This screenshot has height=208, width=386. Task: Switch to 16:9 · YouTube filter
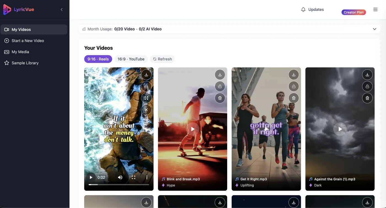coord(131,59)
